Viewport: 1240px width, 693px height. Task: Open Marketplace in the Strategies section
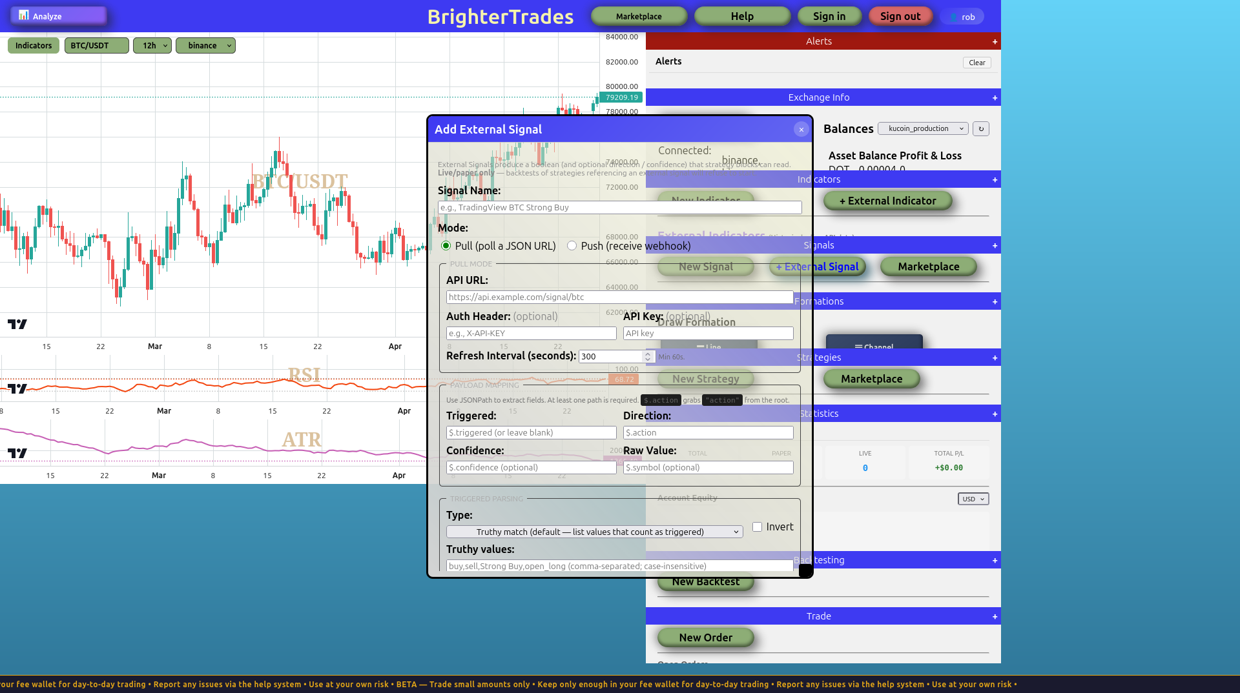point(871,379)
